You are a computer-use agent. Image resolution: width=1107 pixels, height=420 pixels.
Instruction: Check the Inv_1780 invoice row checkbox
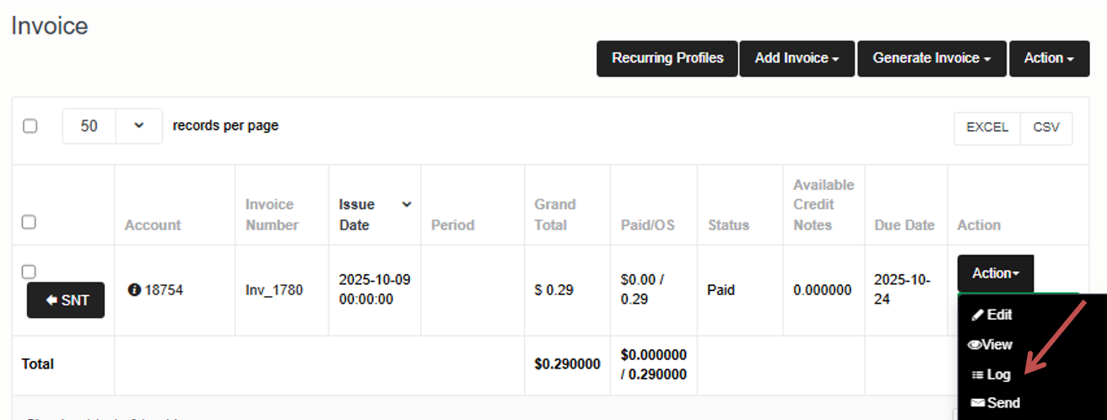29,271
